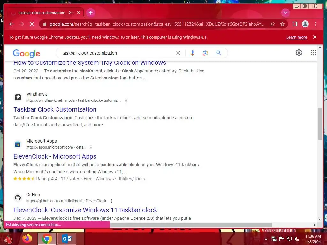The image size is (327, 245).
Task: Open ElevenClock: Customize Windows 11 taskbar clock
Action: point(85,210)
